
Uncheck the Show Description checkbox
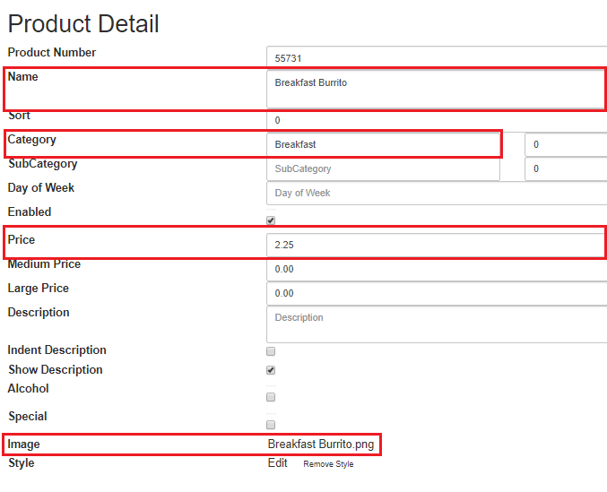[271, 370]
